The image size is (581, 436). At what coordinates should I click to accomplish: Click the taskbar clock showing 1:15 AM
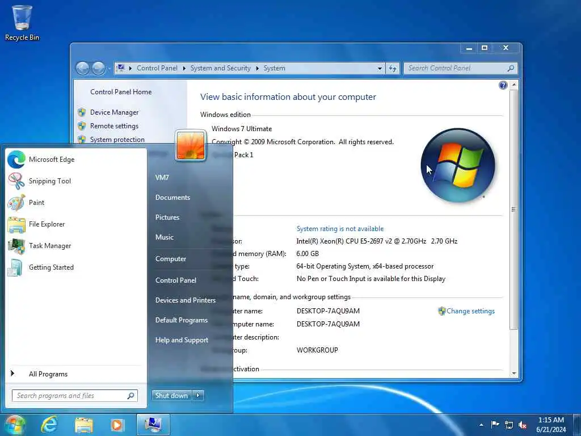pyautogui.click(x=551, y=425)
